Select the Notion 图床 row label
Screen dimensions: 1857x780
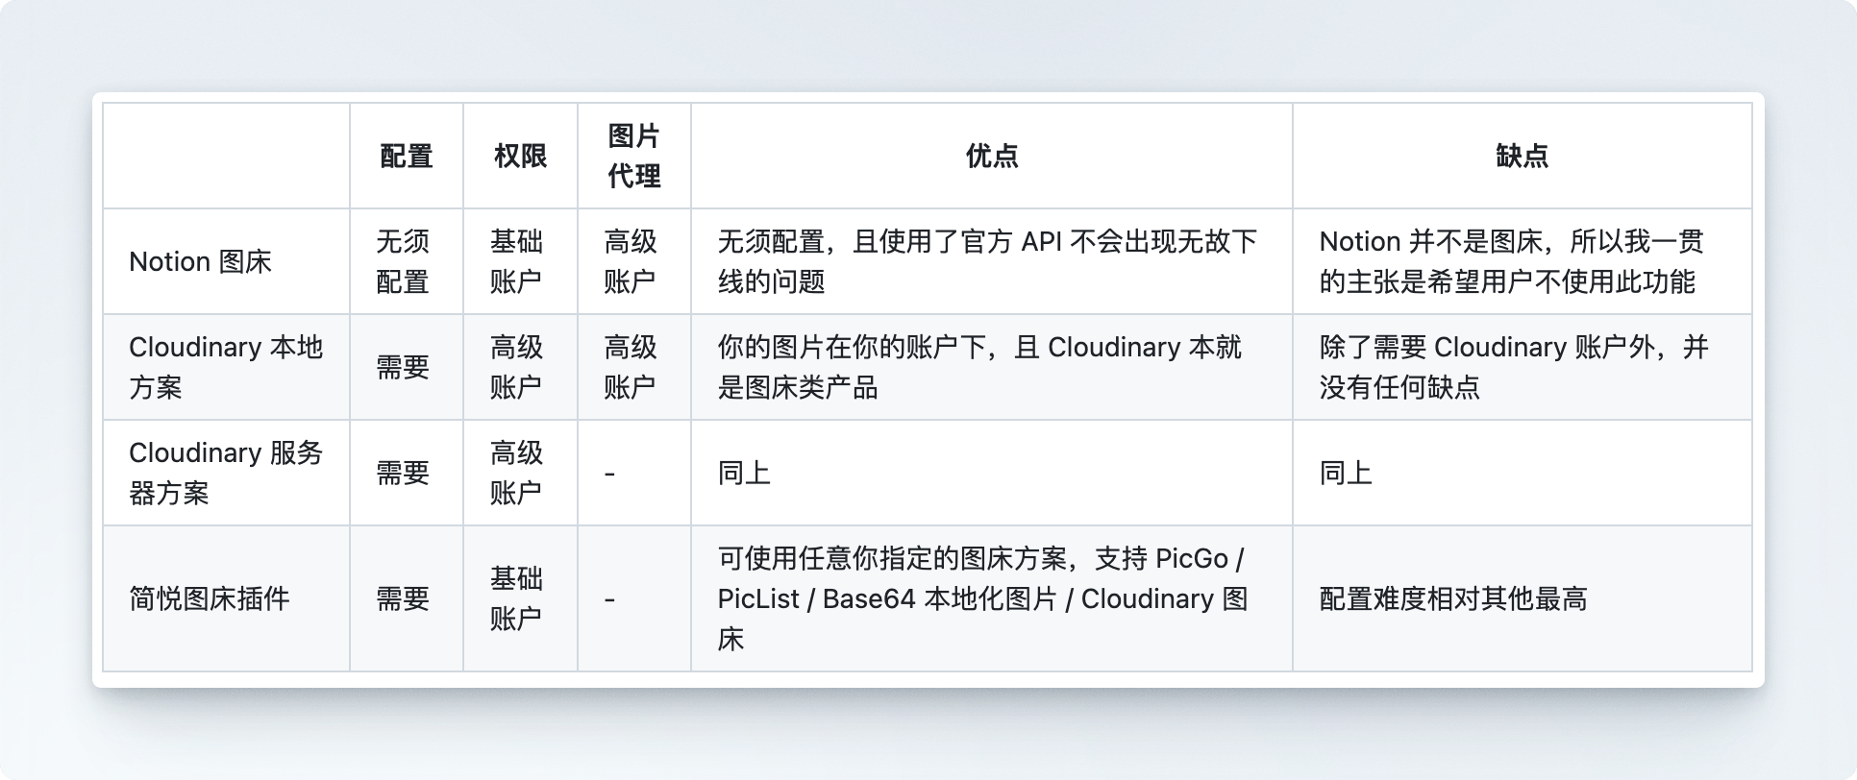click(200, 261)
